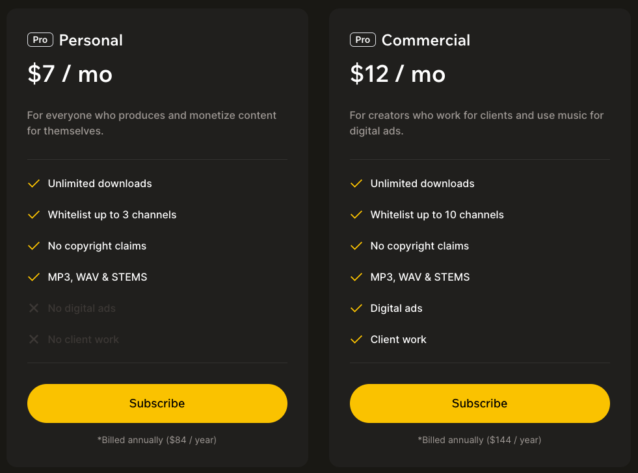Click the checkmark next to Client work

356,340
